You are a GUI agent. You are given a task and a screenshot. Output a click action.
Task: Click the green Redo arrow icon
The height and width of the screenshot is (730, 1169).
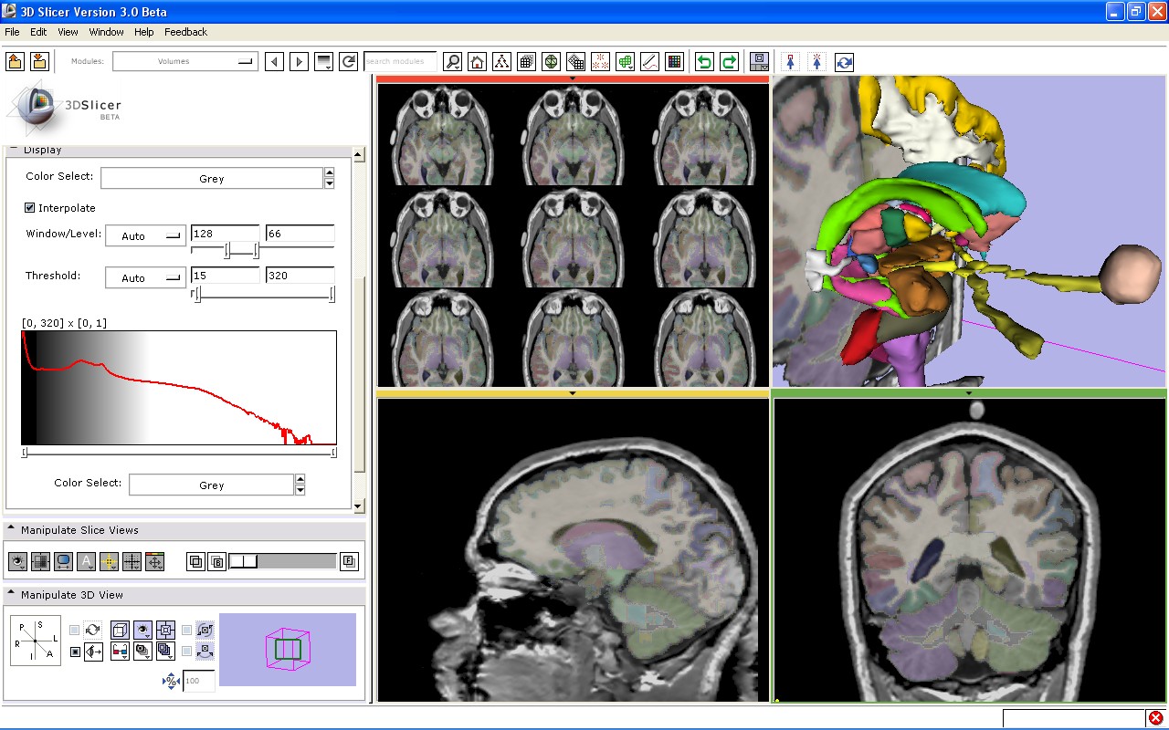click(x=729, y=62)
